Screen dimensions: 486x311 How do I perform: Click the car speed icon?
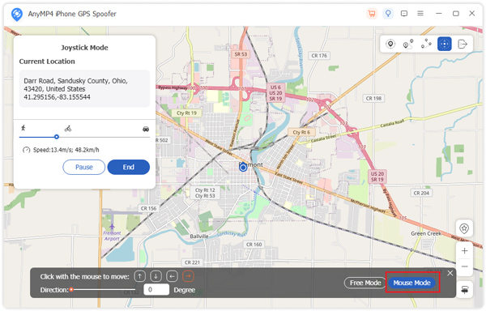click(146, 129)
